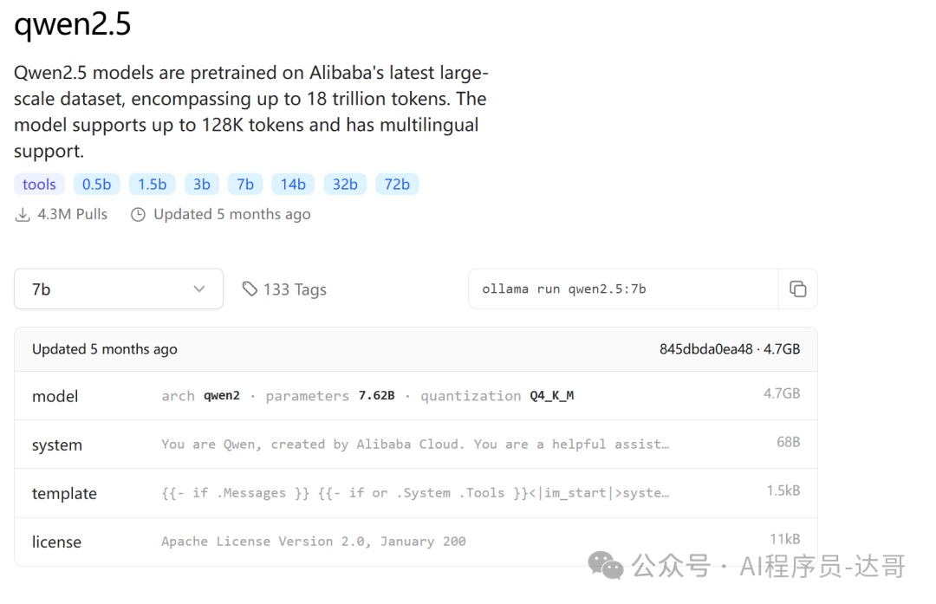The width and height of the screenshot is (936, 604).
Task: Select the 0.5b size tag
Action: [x=97, y=185]
